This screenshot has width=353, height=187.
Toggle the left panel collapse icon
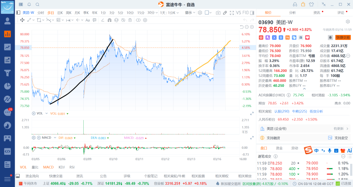[18, 13]
